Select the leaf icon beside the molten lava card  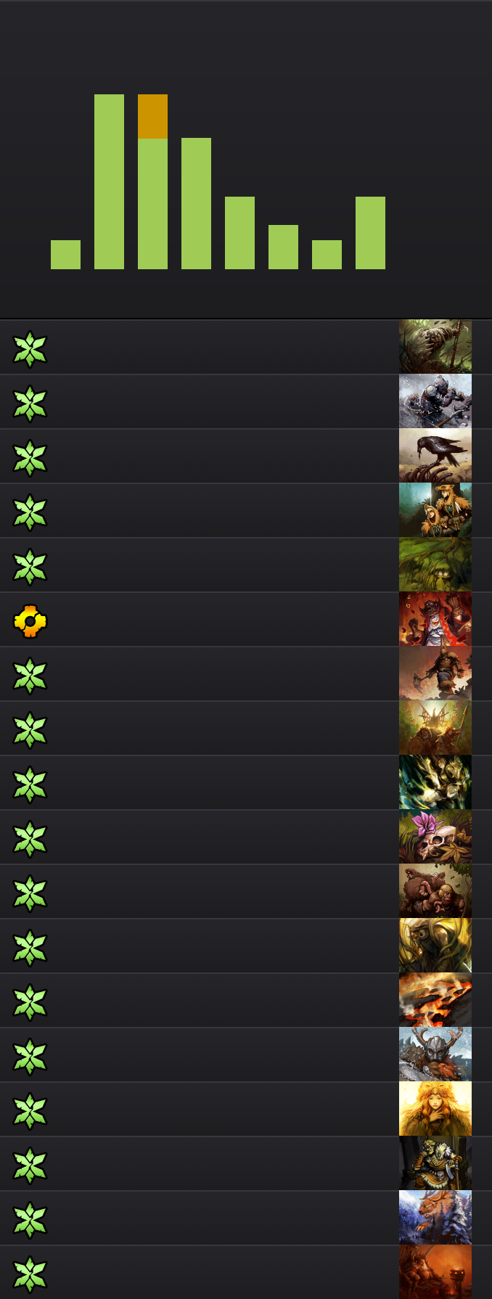30,1002
